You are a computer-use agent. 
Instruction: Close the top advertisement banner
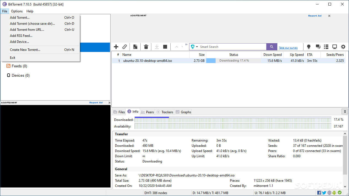(x=329, y=16)
